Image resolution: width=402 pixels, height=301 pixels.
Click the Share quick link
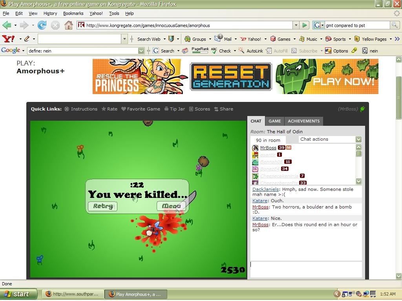tap(223, 109)
